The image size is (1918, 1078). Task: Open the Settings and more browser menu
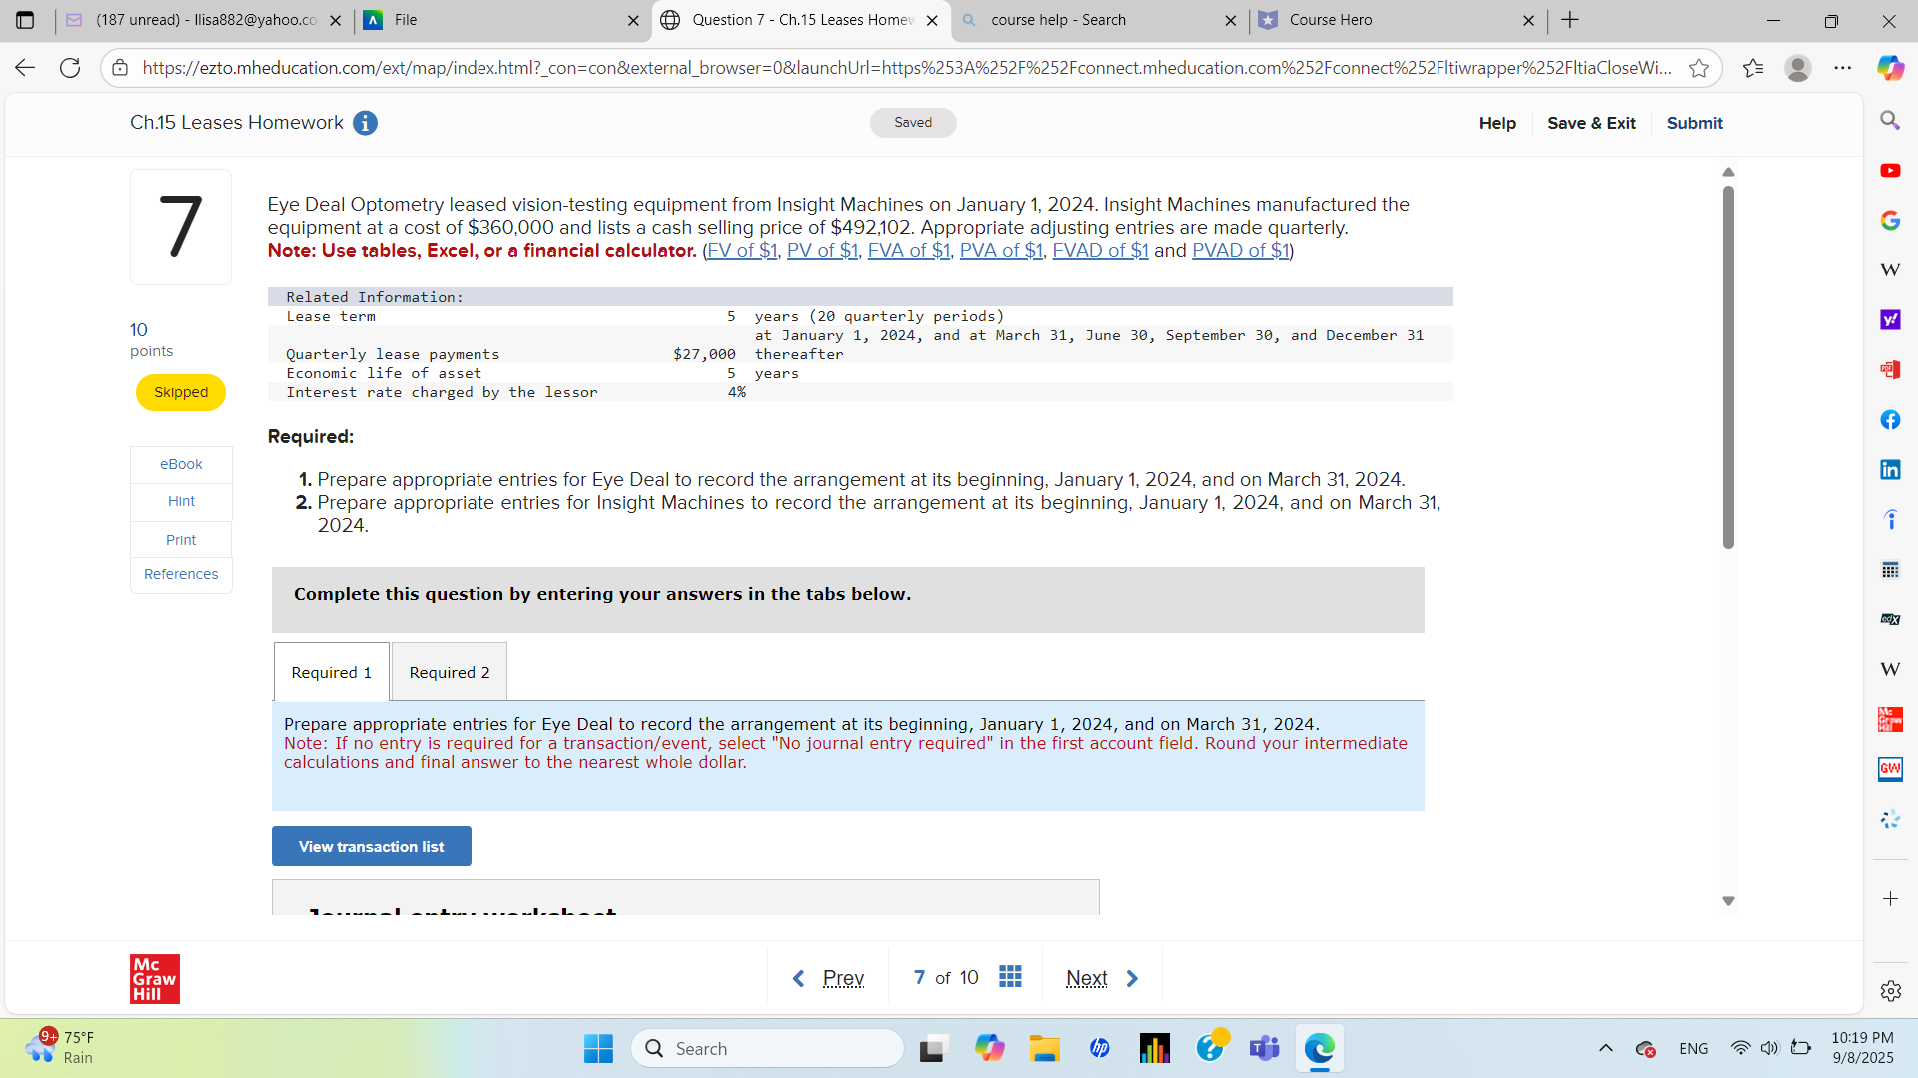(1844, 68)
